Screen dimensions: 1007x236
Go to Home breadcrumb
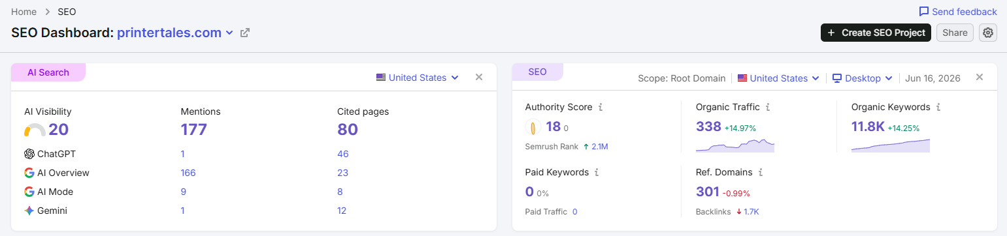pyautogui.click(x=24, y=12)
